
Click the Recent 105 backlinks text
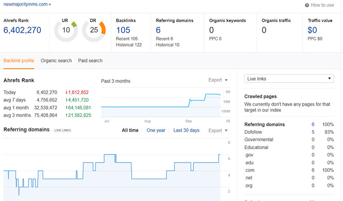coord(127,38)
